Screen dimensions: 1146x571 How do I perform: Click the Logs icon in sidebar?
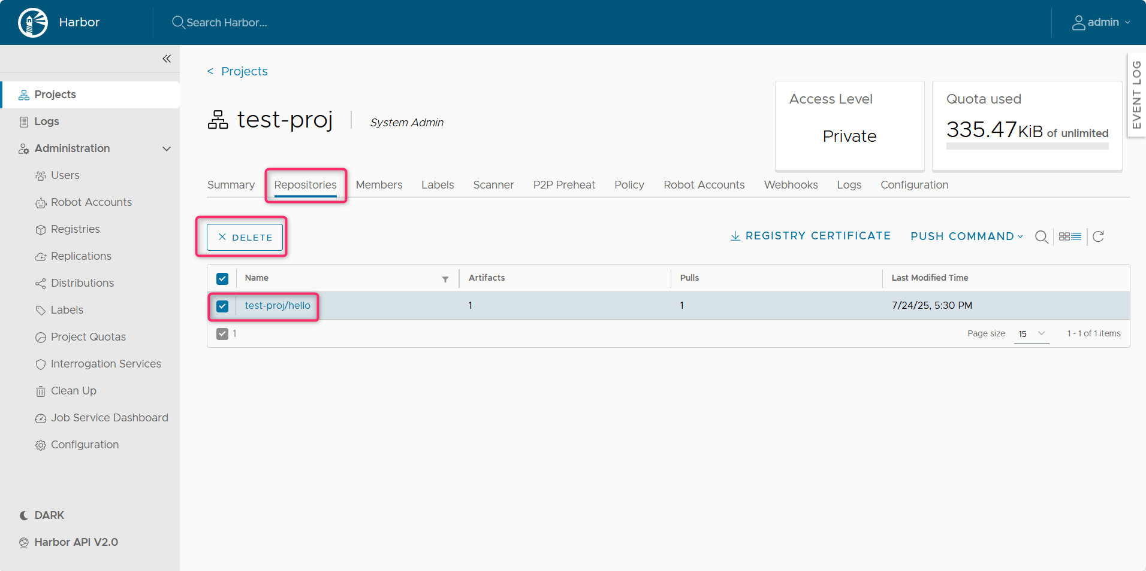(24, 122)
